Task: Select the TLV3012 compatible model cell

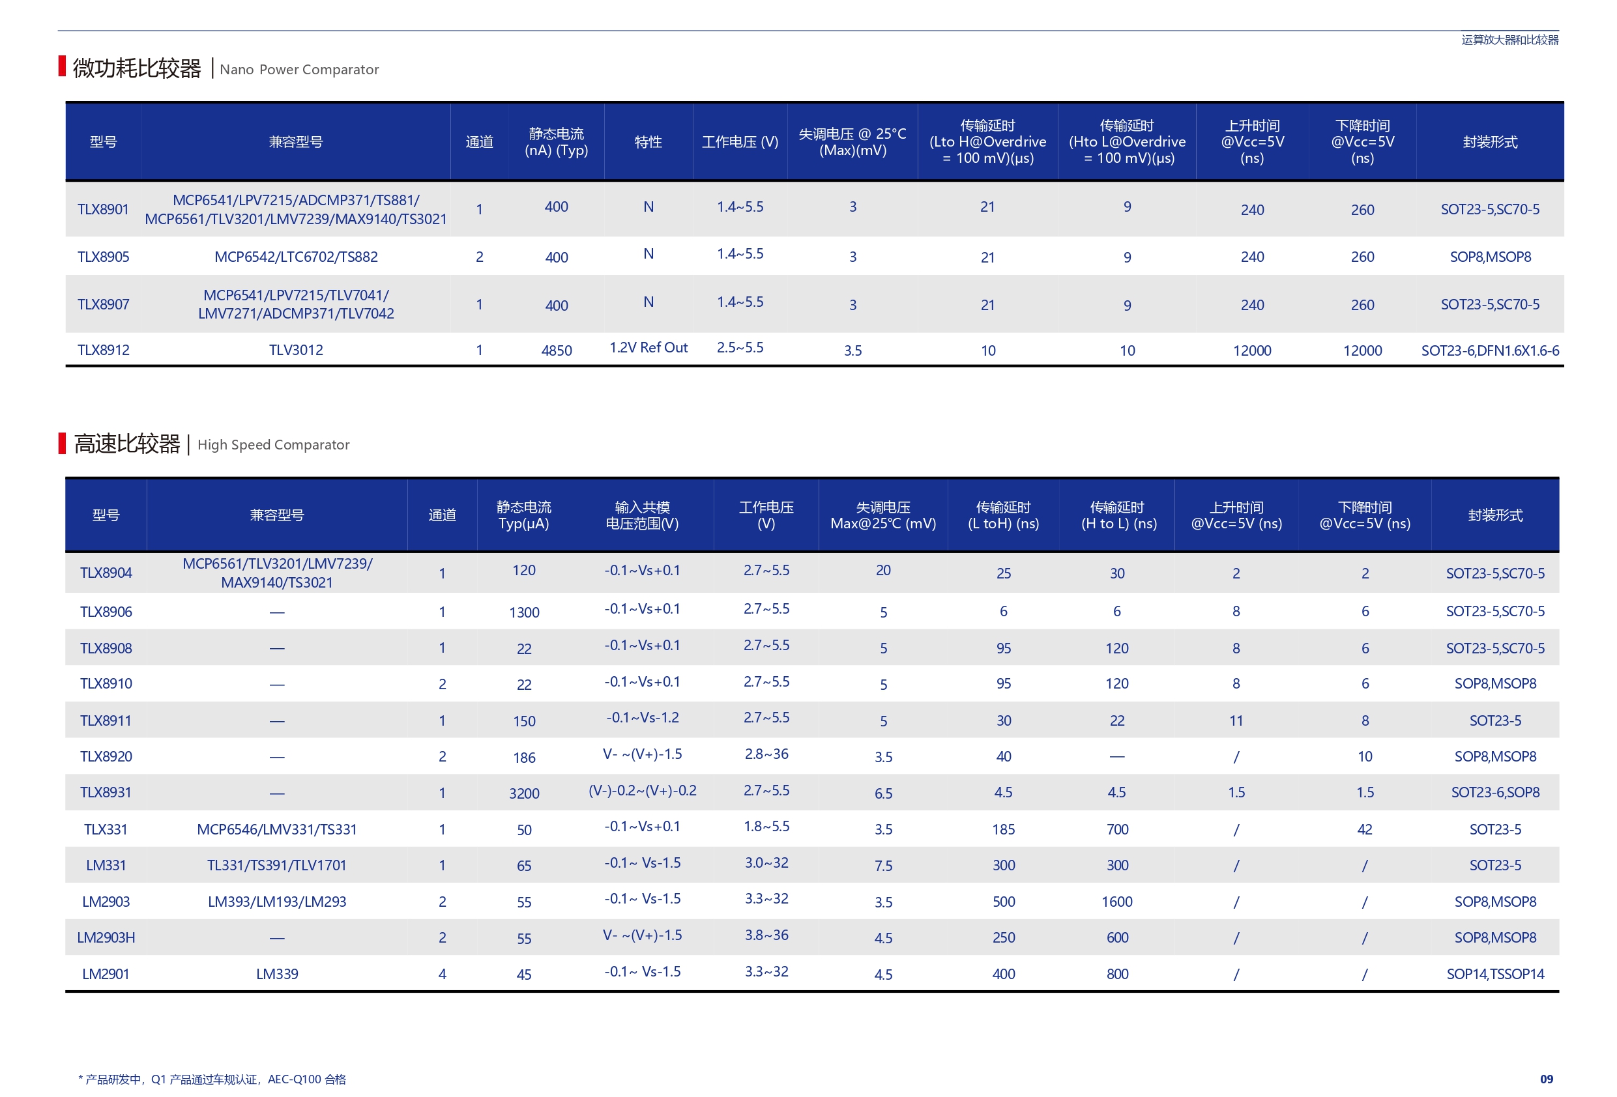Action: 296,350
